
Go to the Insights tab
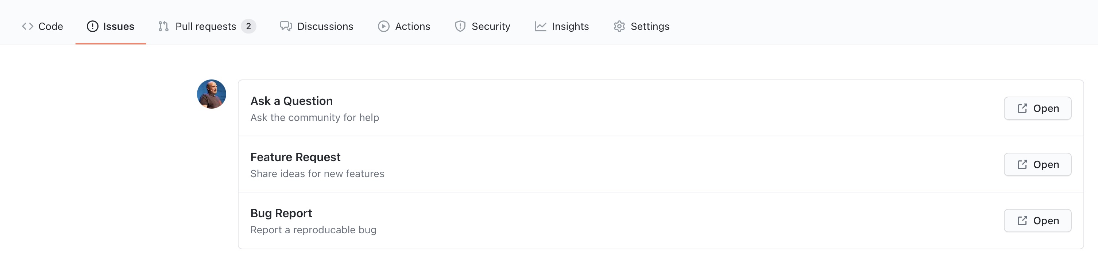tap(561, 26)
